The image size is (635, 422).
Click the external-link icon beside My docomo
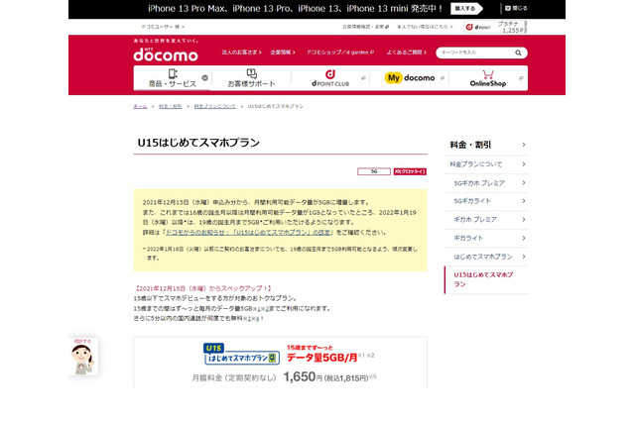point(443,78)
